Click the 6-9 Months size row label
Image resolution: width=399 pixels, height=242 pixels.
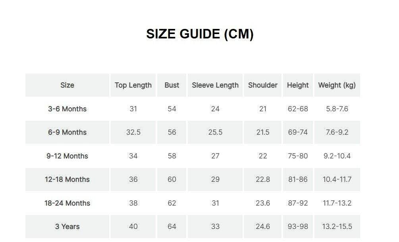pyautogui.click(x=67, y=132)
